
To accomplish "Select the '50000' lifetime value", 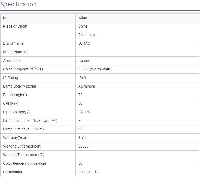I will [83, 146].
